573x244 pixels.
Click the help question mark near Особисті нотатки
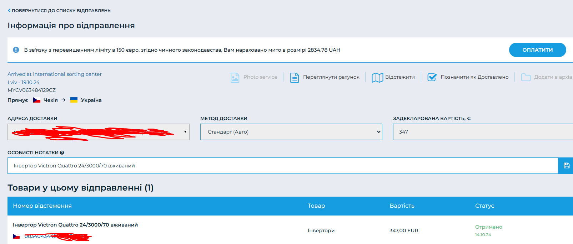coord(62,153)
